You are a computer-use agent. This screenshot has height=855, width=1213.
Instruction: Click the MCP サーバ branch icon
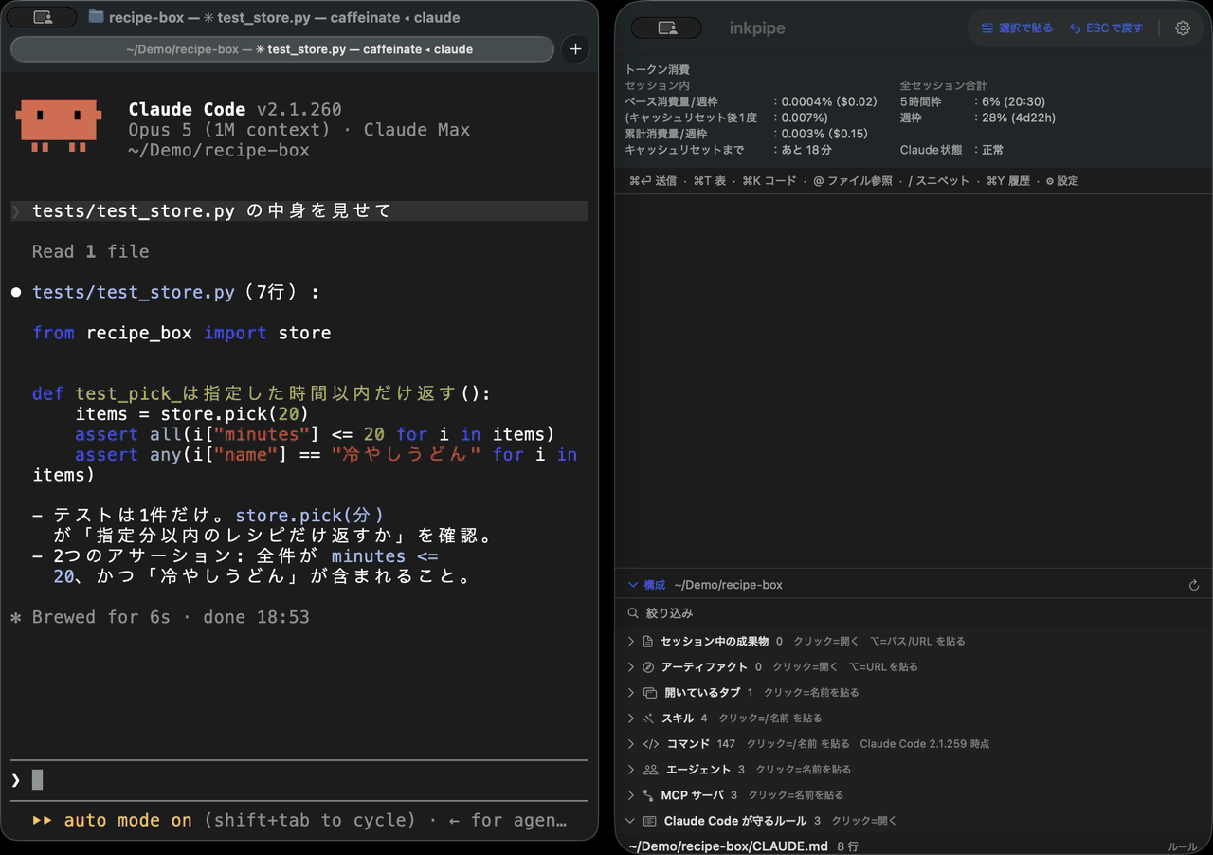tap(648, 795)
